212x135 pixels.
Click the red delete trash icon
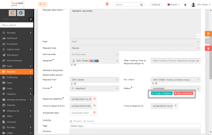pyautogui.click(x=208, y=48)
